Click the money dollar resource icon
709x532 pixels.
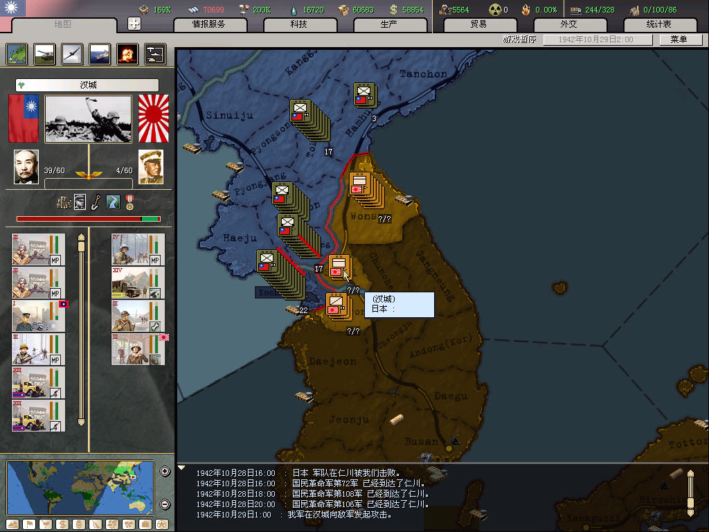[394, 10]
